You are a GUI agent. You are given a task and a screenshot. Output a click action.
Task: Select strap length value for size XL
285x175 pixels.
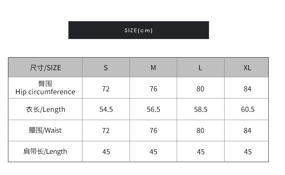point(248,152)
